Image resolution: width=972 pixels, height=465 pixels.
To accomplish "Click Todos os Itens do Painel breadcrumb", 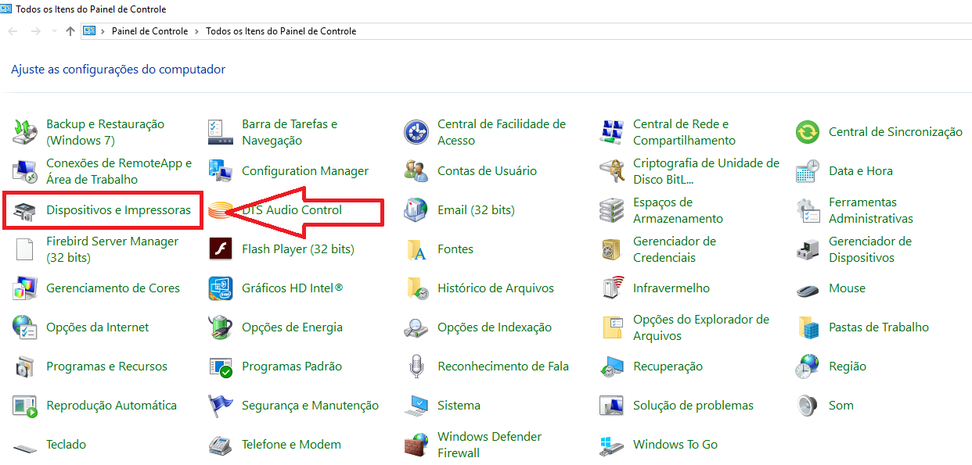I will tap(281, 31).
